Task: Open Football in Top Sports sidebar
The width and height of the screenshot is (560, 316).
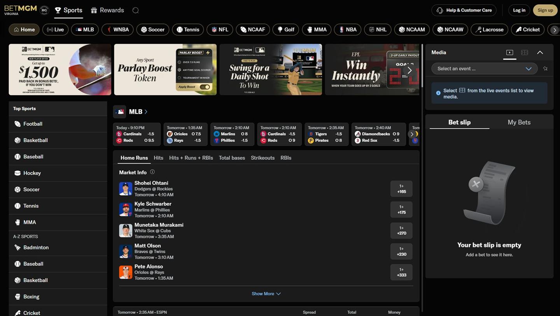Action: [58, 124]
